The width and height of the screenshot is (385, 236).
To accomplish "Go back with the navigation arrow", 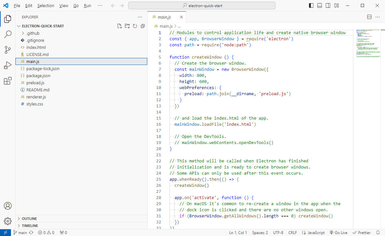I will [x=113, y=5].
